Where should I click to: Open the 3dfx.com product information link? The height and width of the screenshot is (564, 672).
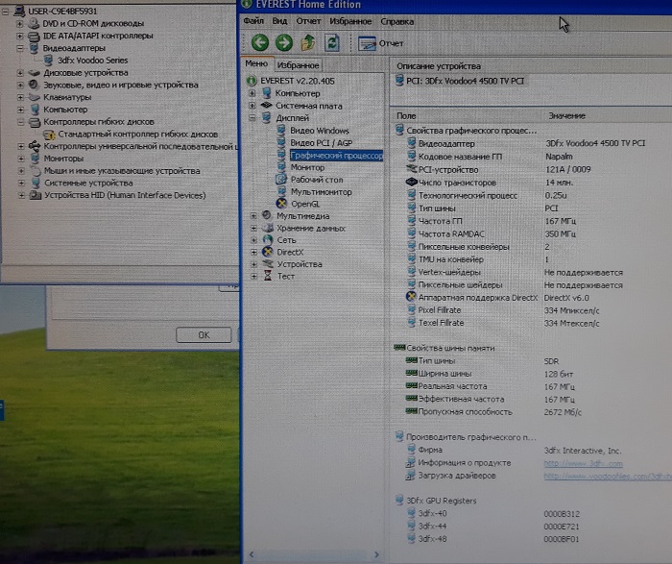point(583,464)
